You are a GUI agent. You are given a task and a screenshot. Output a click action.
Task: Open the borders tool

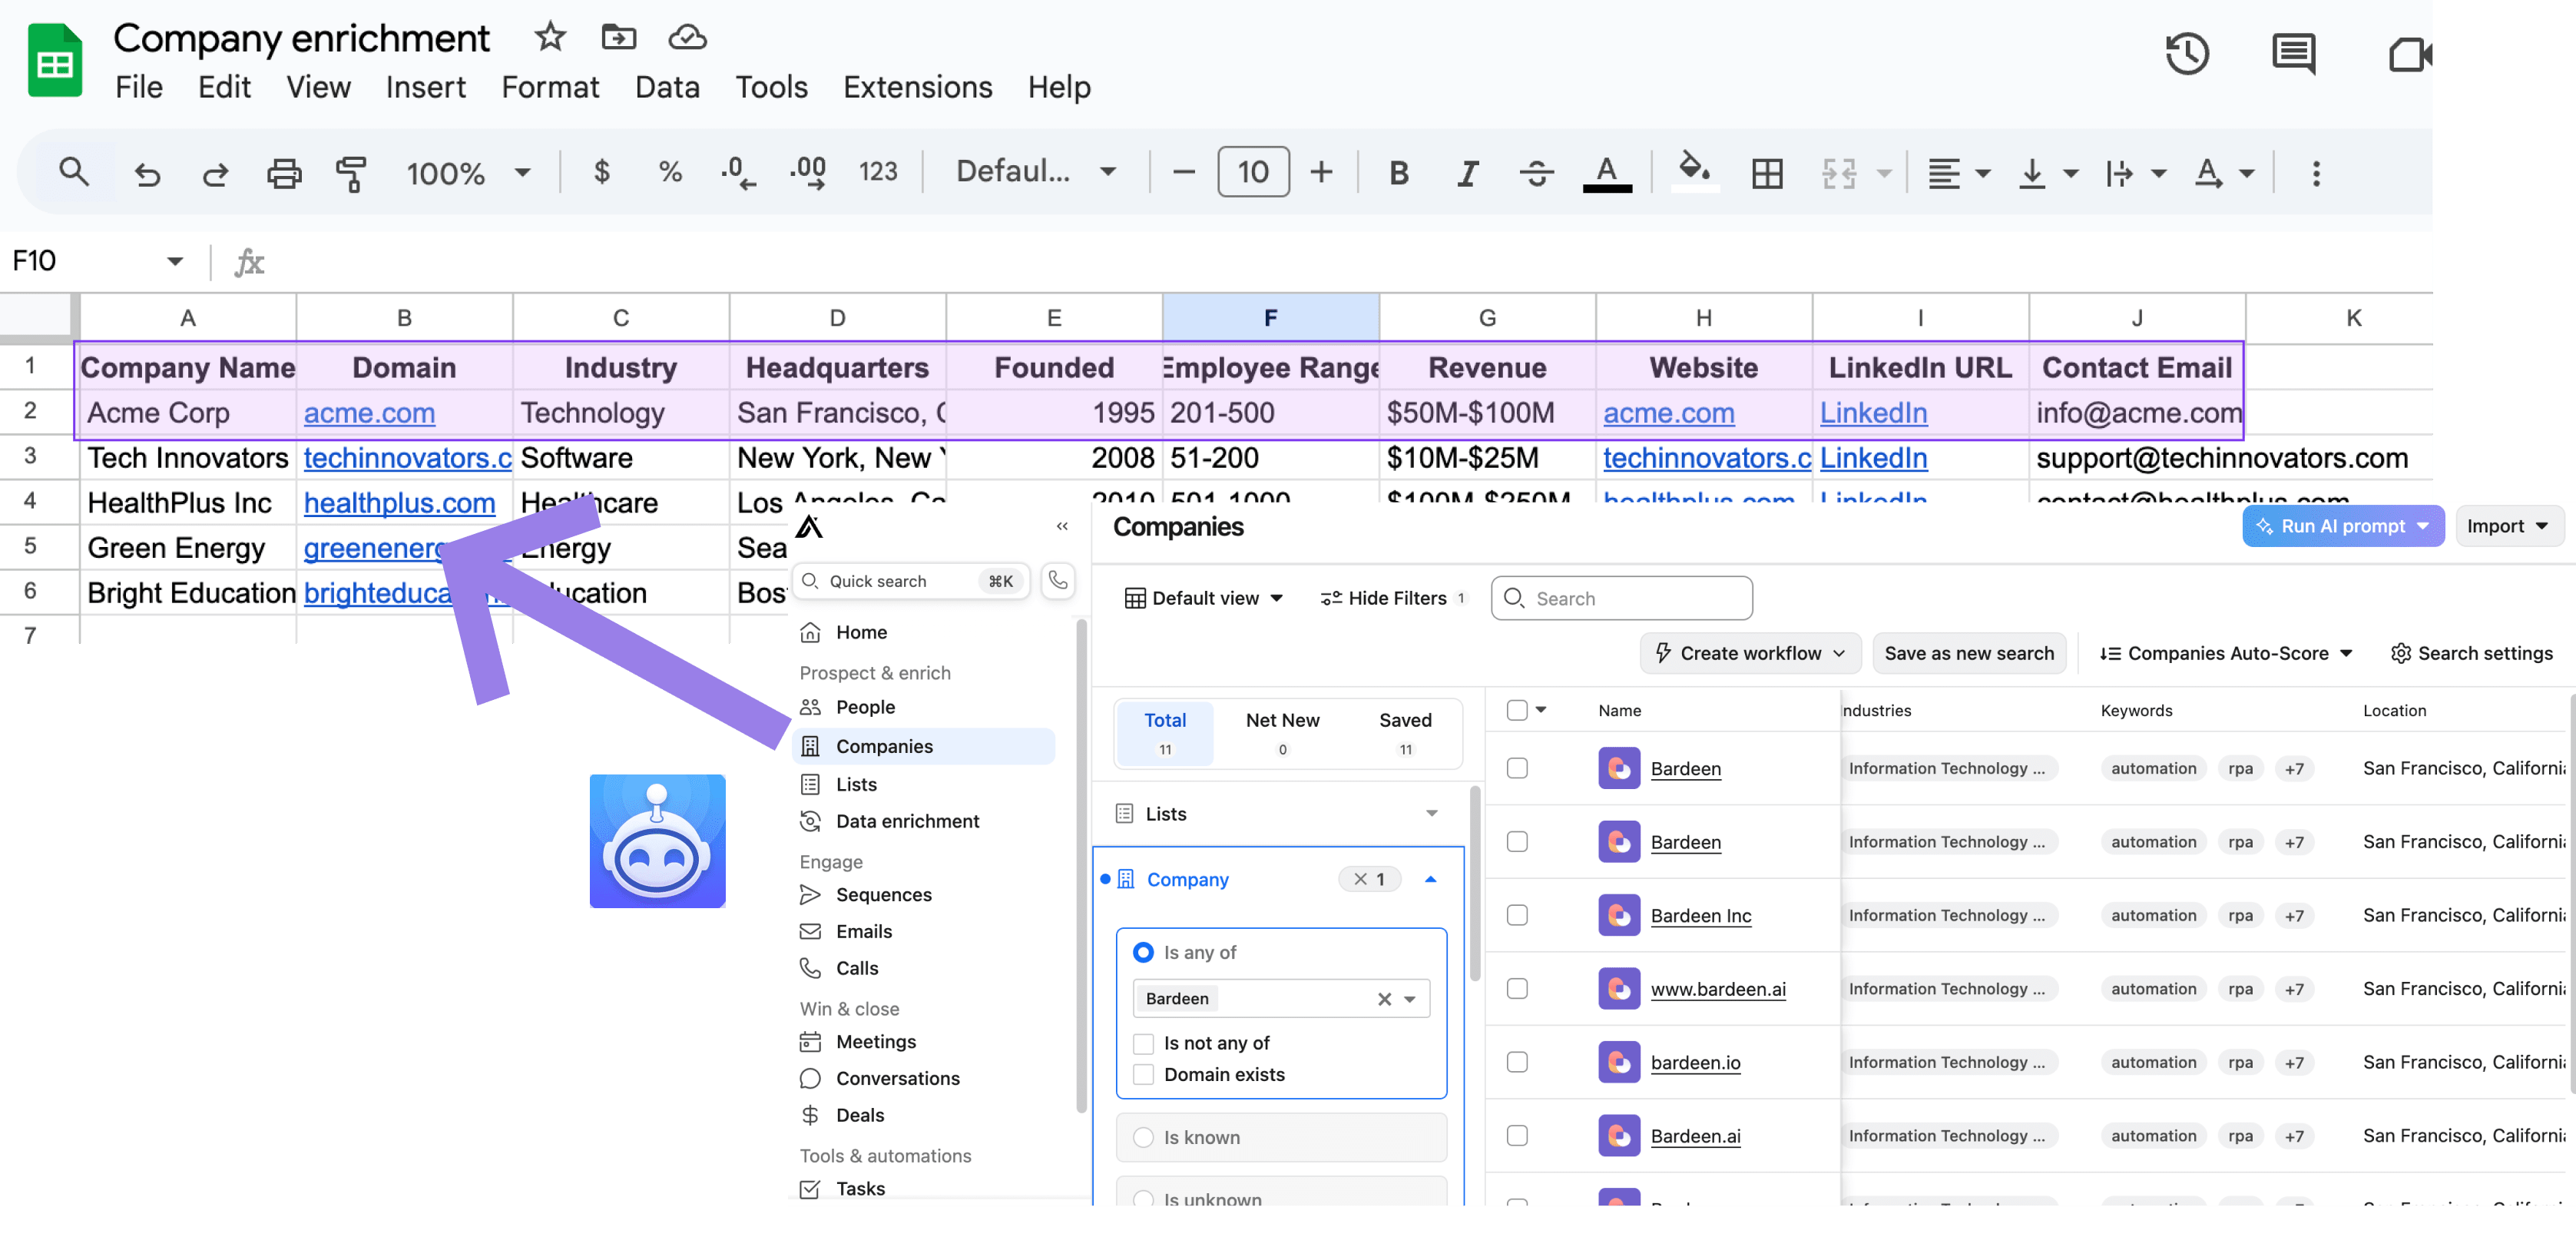(x=1767, y=173)
